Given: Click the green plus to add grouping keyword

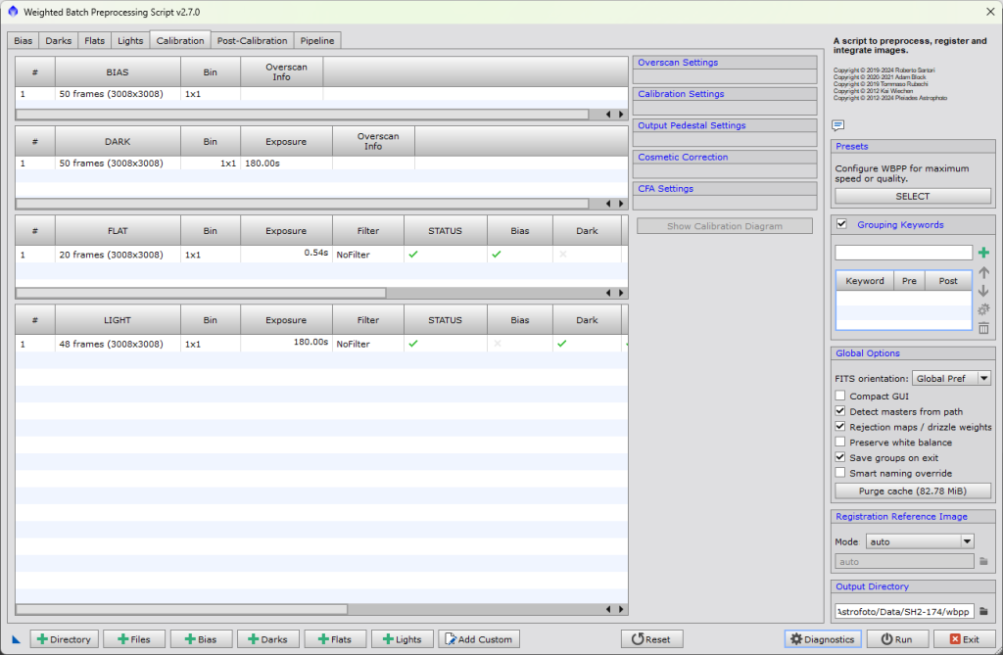Looking at the screenshot, I should [x=983, y=253].
